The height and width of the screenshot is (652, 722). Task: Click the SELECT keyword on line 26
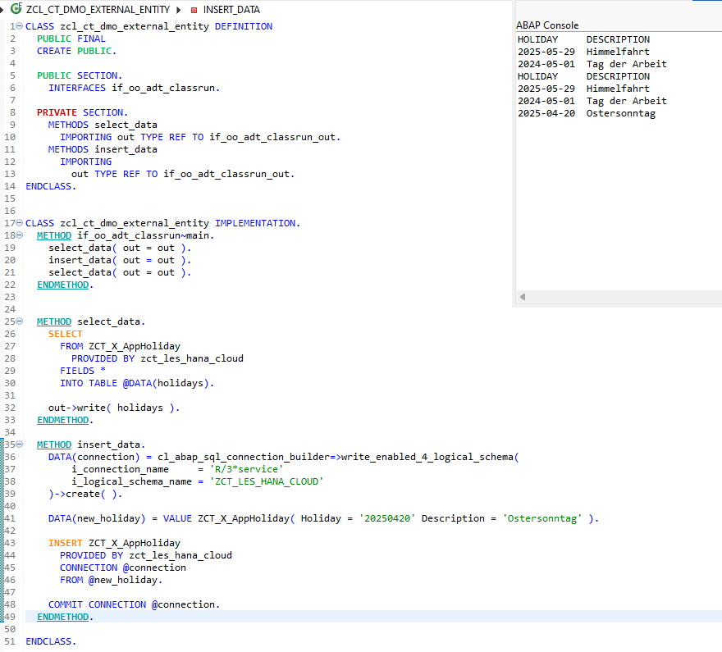[x=66, y=334]
